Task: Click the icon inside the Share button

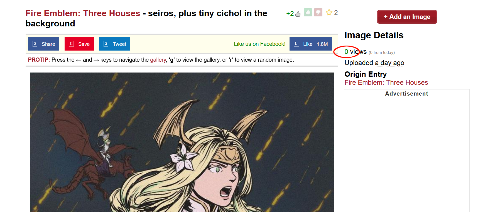Action: coord(35,44)
